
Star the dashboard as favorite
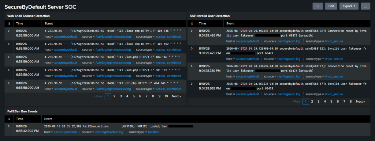coord(318,6)
